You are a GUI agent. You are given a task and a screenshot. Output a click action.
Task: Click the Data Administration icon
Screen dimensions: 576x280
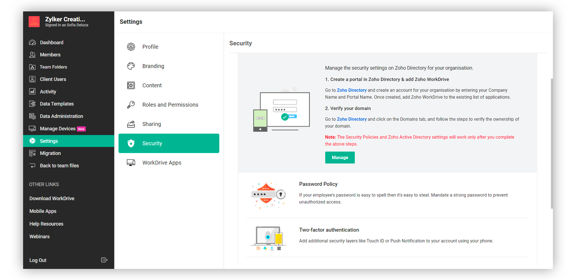click(x=32, y=116)
